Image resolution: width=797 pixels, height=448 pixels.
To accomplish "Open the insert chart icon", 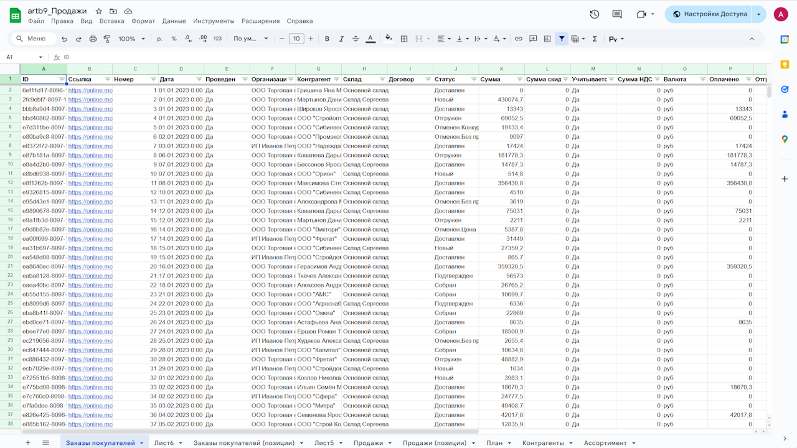I will [547, 39].
